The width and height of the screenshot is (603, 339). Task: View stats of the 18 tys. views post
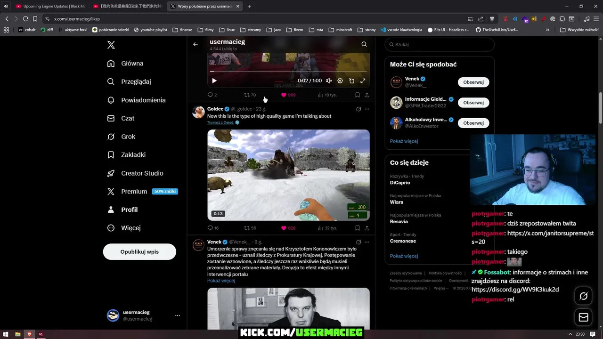coord(327,95)
